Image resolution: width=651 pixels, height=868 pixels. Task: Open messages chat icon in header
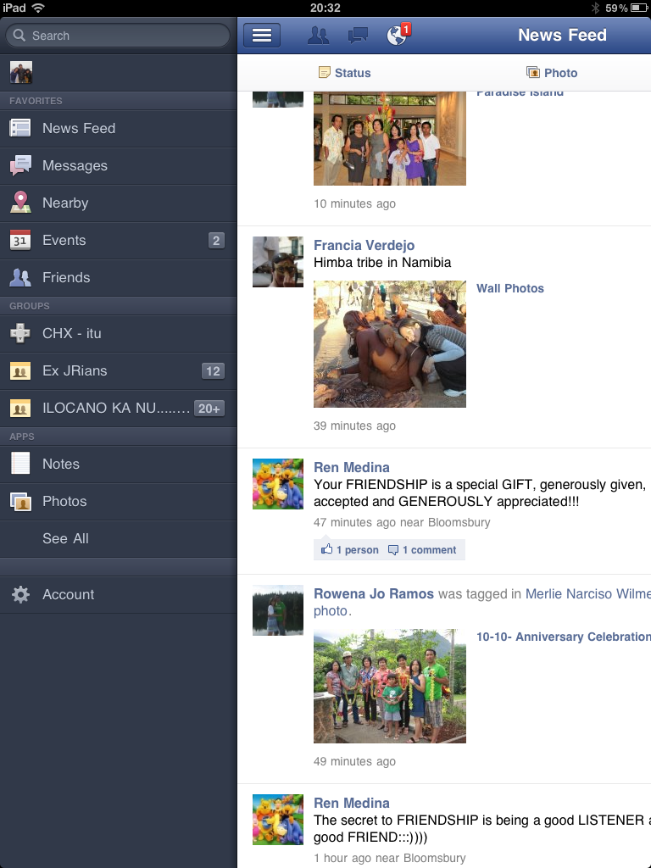pos(358,36)
